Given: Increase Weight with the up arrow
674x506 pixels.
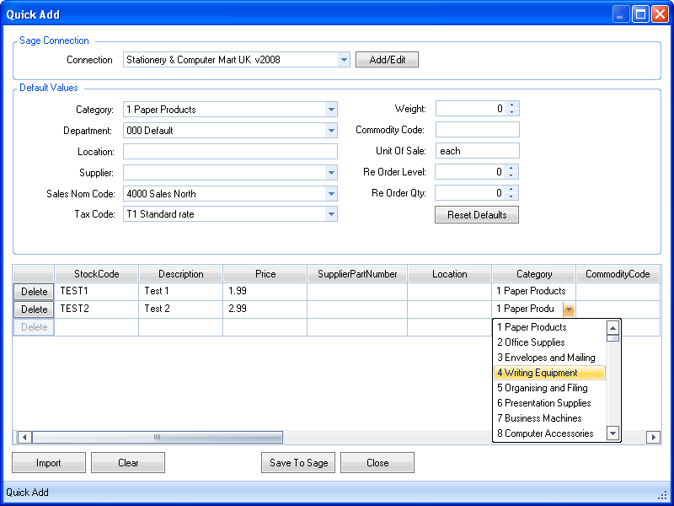Looking at the screenshot, I should pyautogui.click(x=511, y=105).
